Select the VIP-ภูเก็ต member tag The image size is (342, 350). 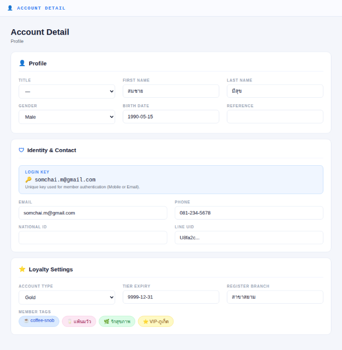(x=155, y=321)
